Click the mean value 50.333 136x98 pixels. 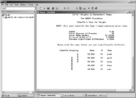point(91,62)
